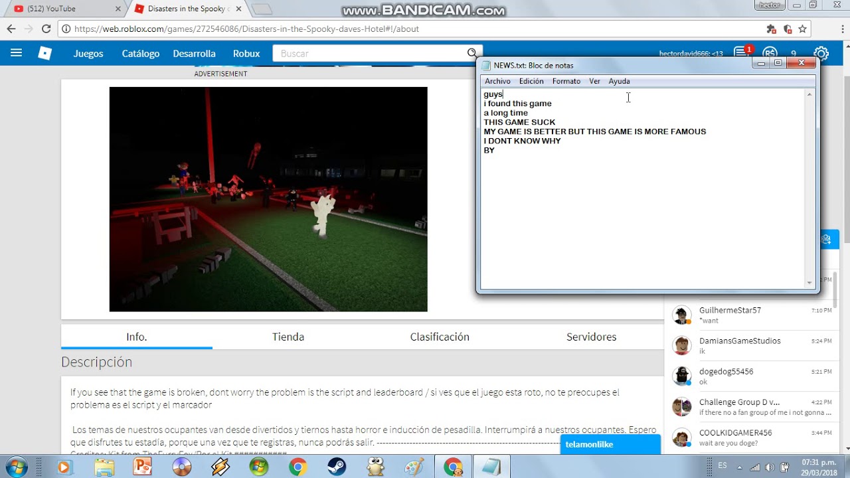Go to Robux in Roblox navbar
This screenshot has width=850, height=478.
click(x=246, y=53)
